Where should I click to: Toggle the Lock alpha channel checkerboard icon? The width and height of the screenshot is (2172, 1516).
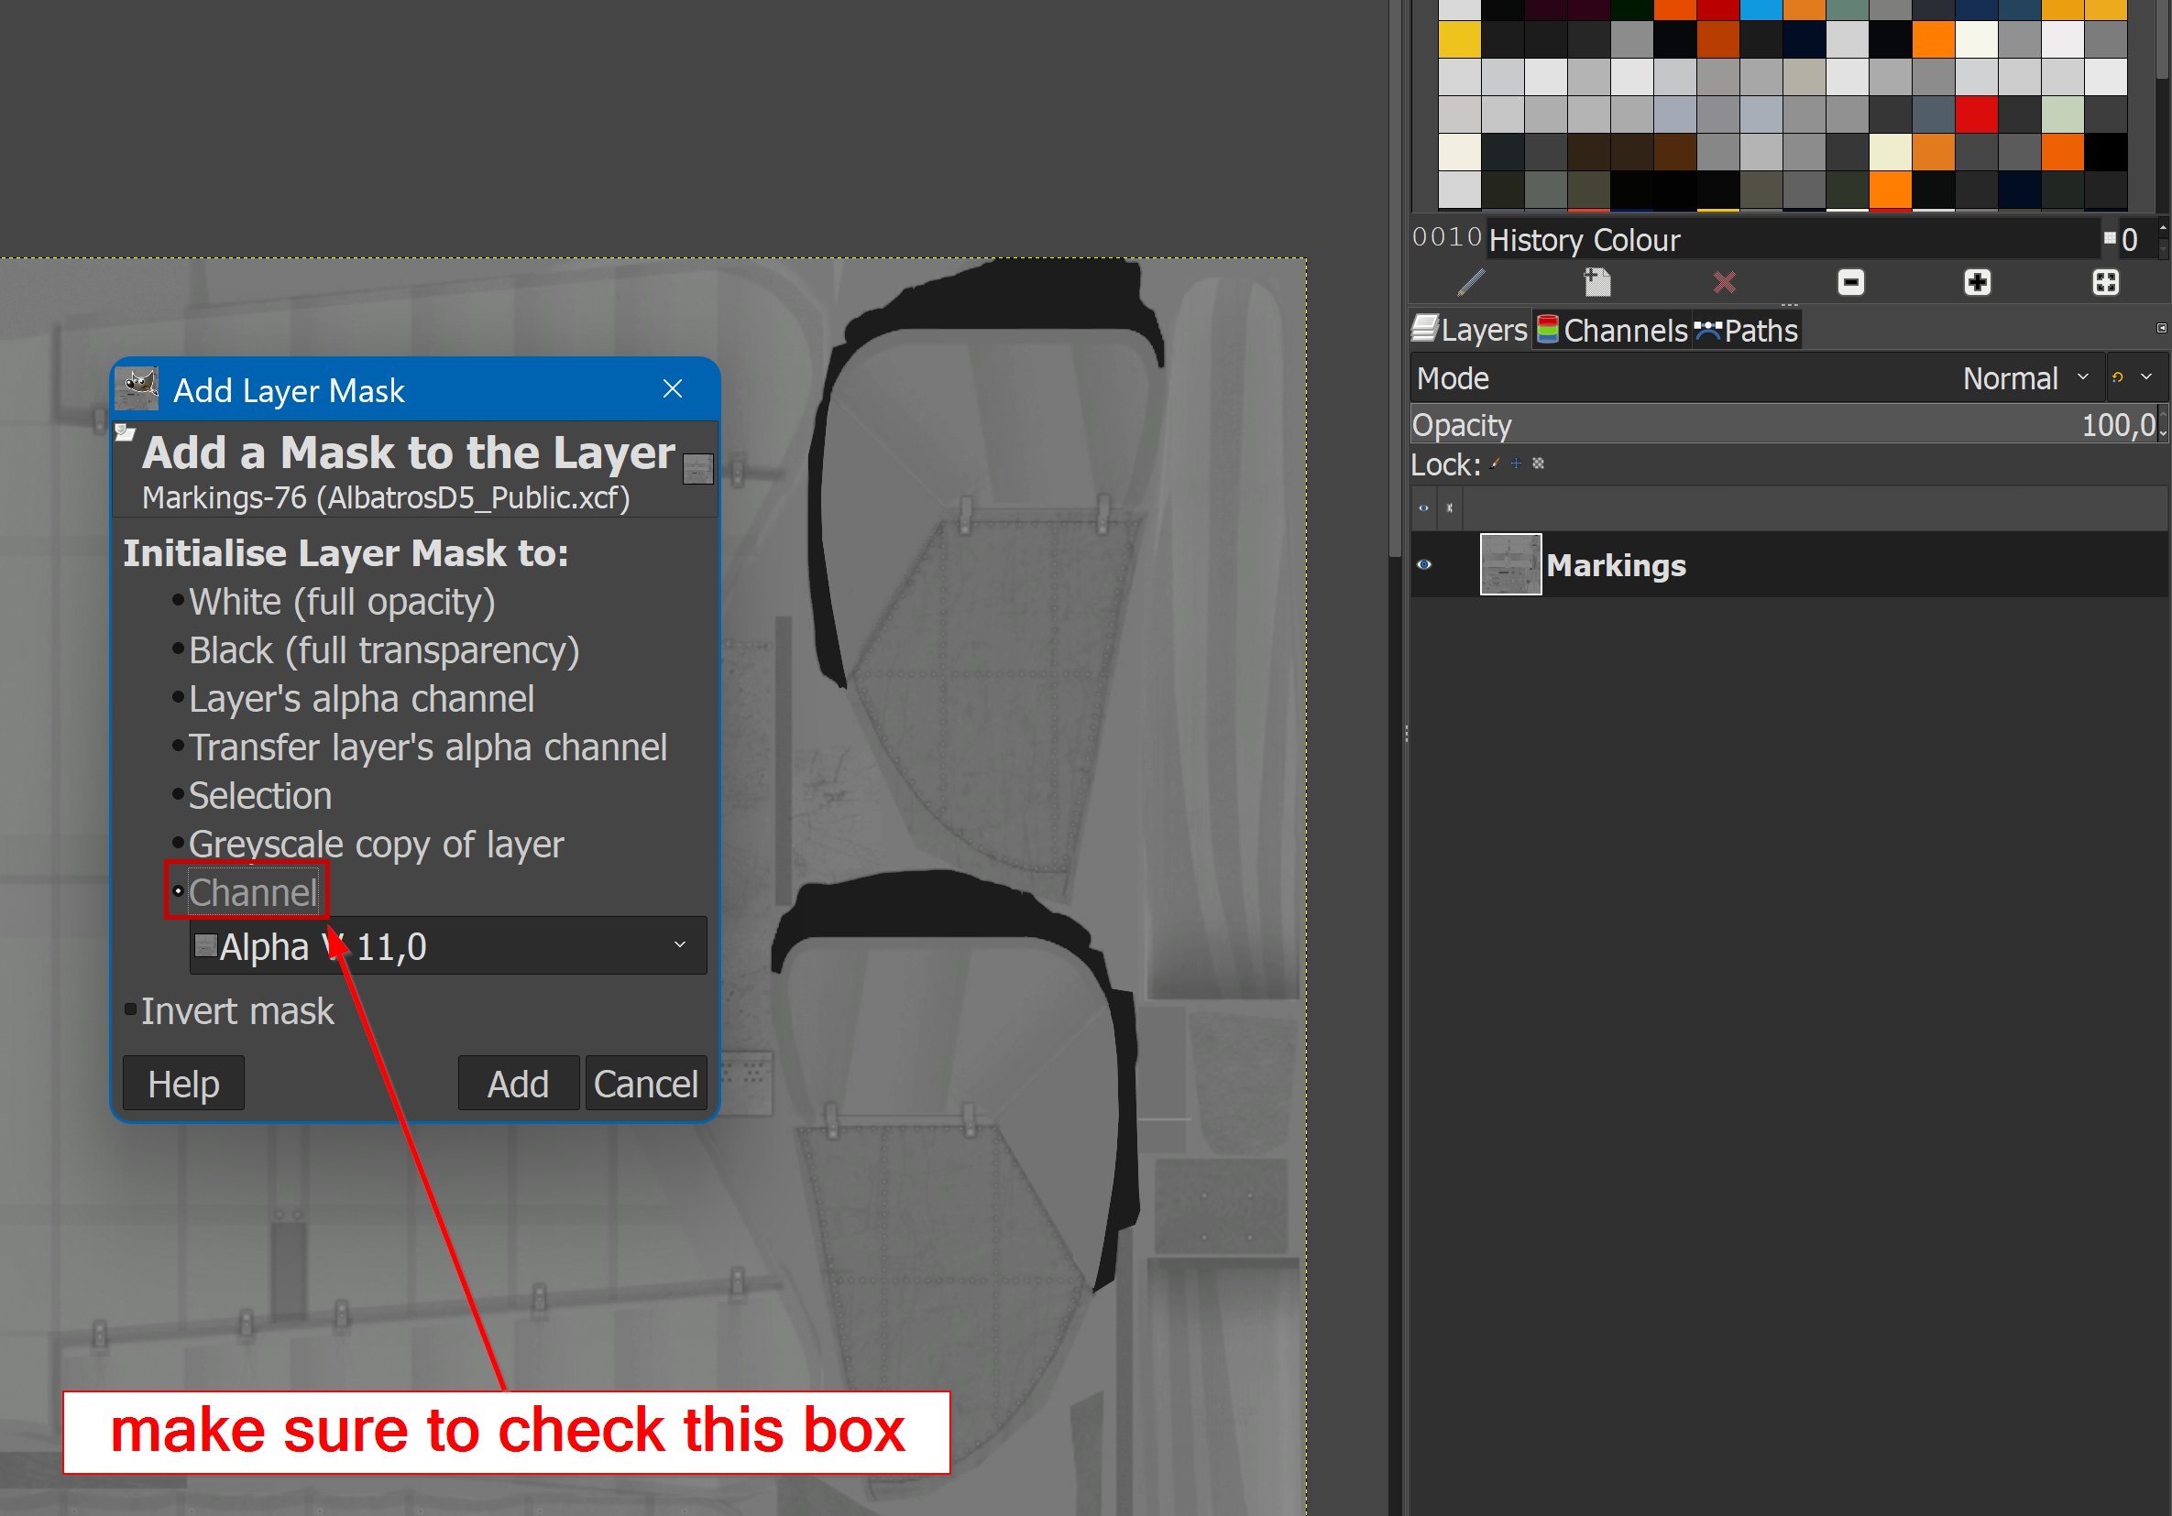(1538, 464)
